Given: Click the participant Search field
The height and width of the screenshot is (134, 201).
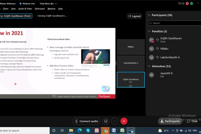Looking at the screenshot, I should 174,23.
